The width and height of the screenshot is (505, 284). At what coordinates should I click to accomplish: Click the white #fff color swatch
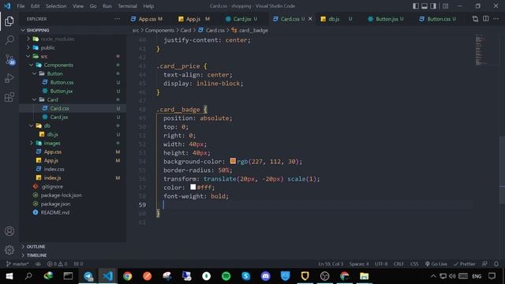tap(193, 187)
